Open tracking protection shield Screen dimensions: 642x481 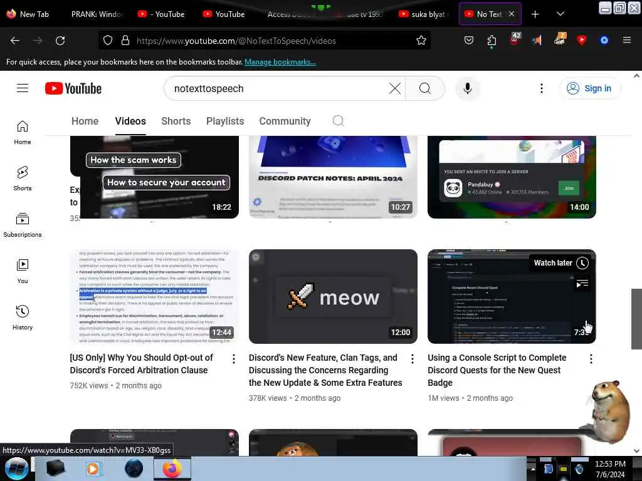click(x=108, y=41)
